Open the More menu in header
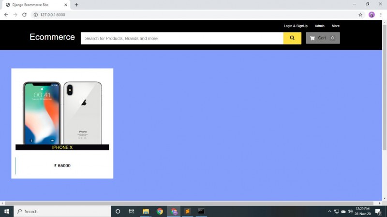The width and height of the screenshot is (387, 217). tap(335, 26)
